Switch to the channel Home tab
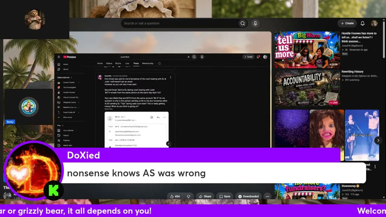 coord(100,63)
